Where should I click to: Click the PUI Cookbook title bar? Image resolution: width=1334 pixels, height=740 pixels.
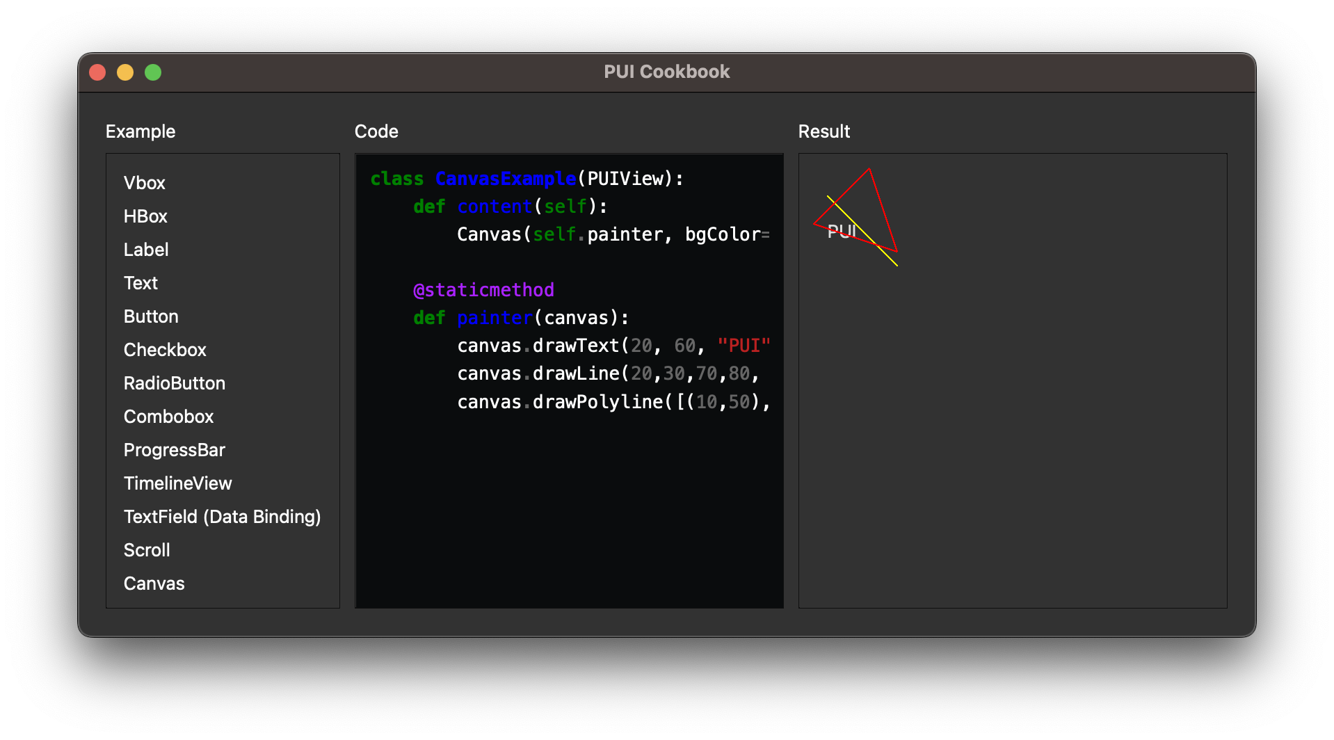click(x=666, y=72)
